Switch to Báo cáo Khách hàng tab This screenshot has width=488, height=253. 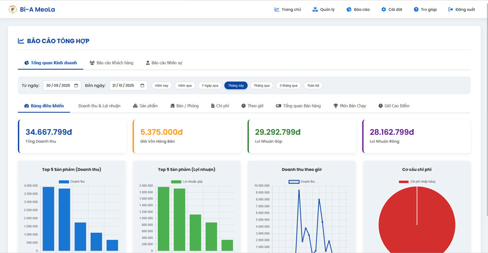coord(111,63)
